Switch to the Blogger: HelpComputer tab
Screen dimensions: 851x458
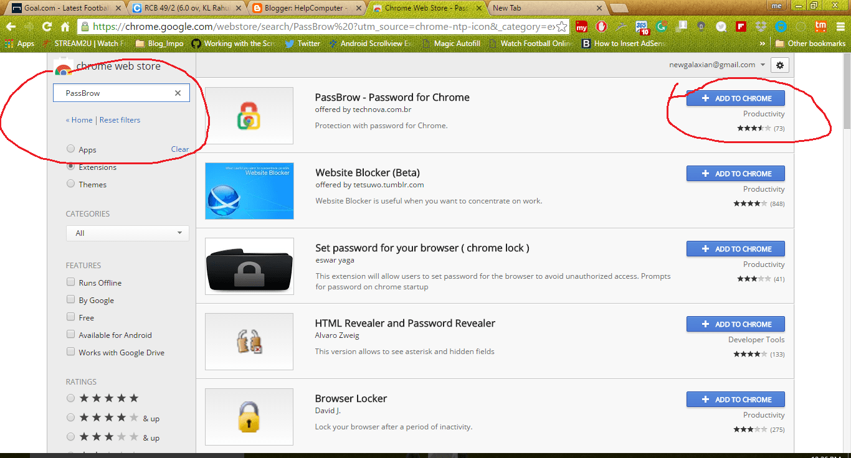click(304, 8)
